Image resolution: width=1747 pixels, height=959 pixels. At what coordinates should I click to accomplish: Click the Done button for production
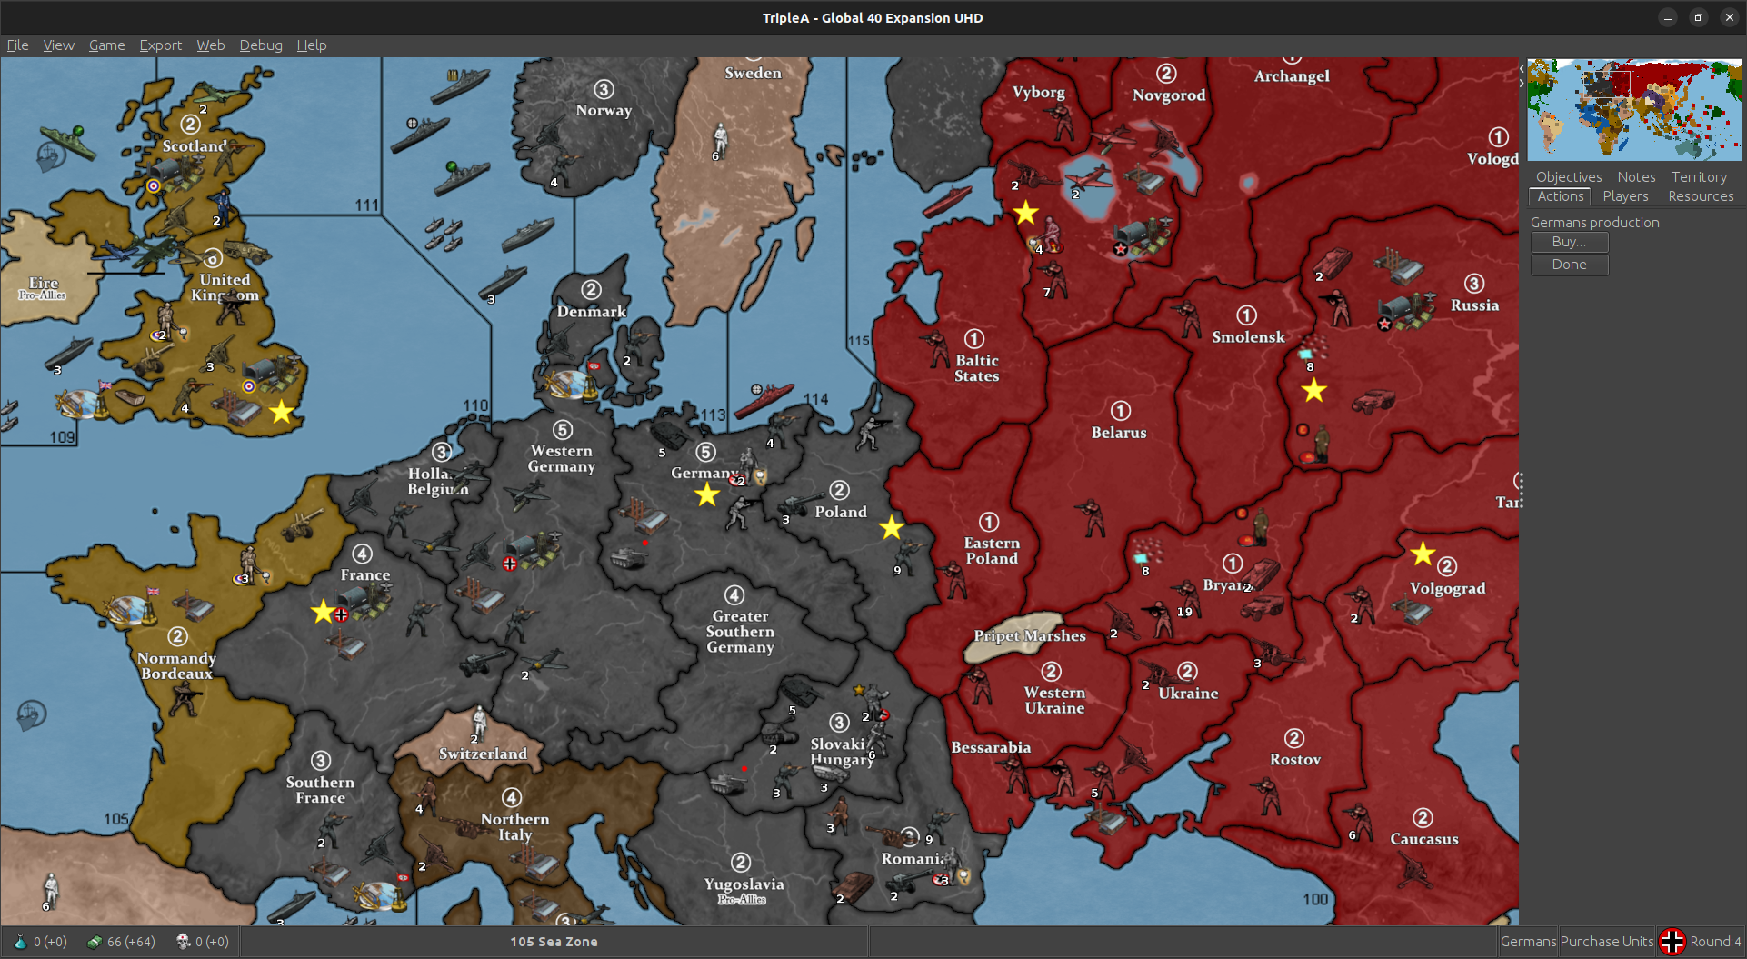click(x=1570, y=265)
